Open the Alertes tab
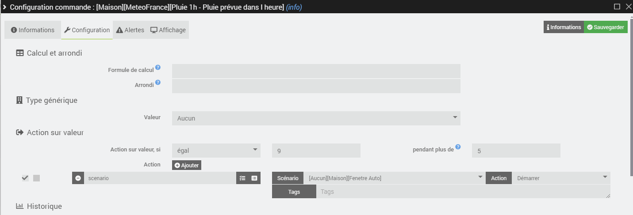Image resolution: width=633 pixels, height=215 pixels. click(x=130, y=30)
